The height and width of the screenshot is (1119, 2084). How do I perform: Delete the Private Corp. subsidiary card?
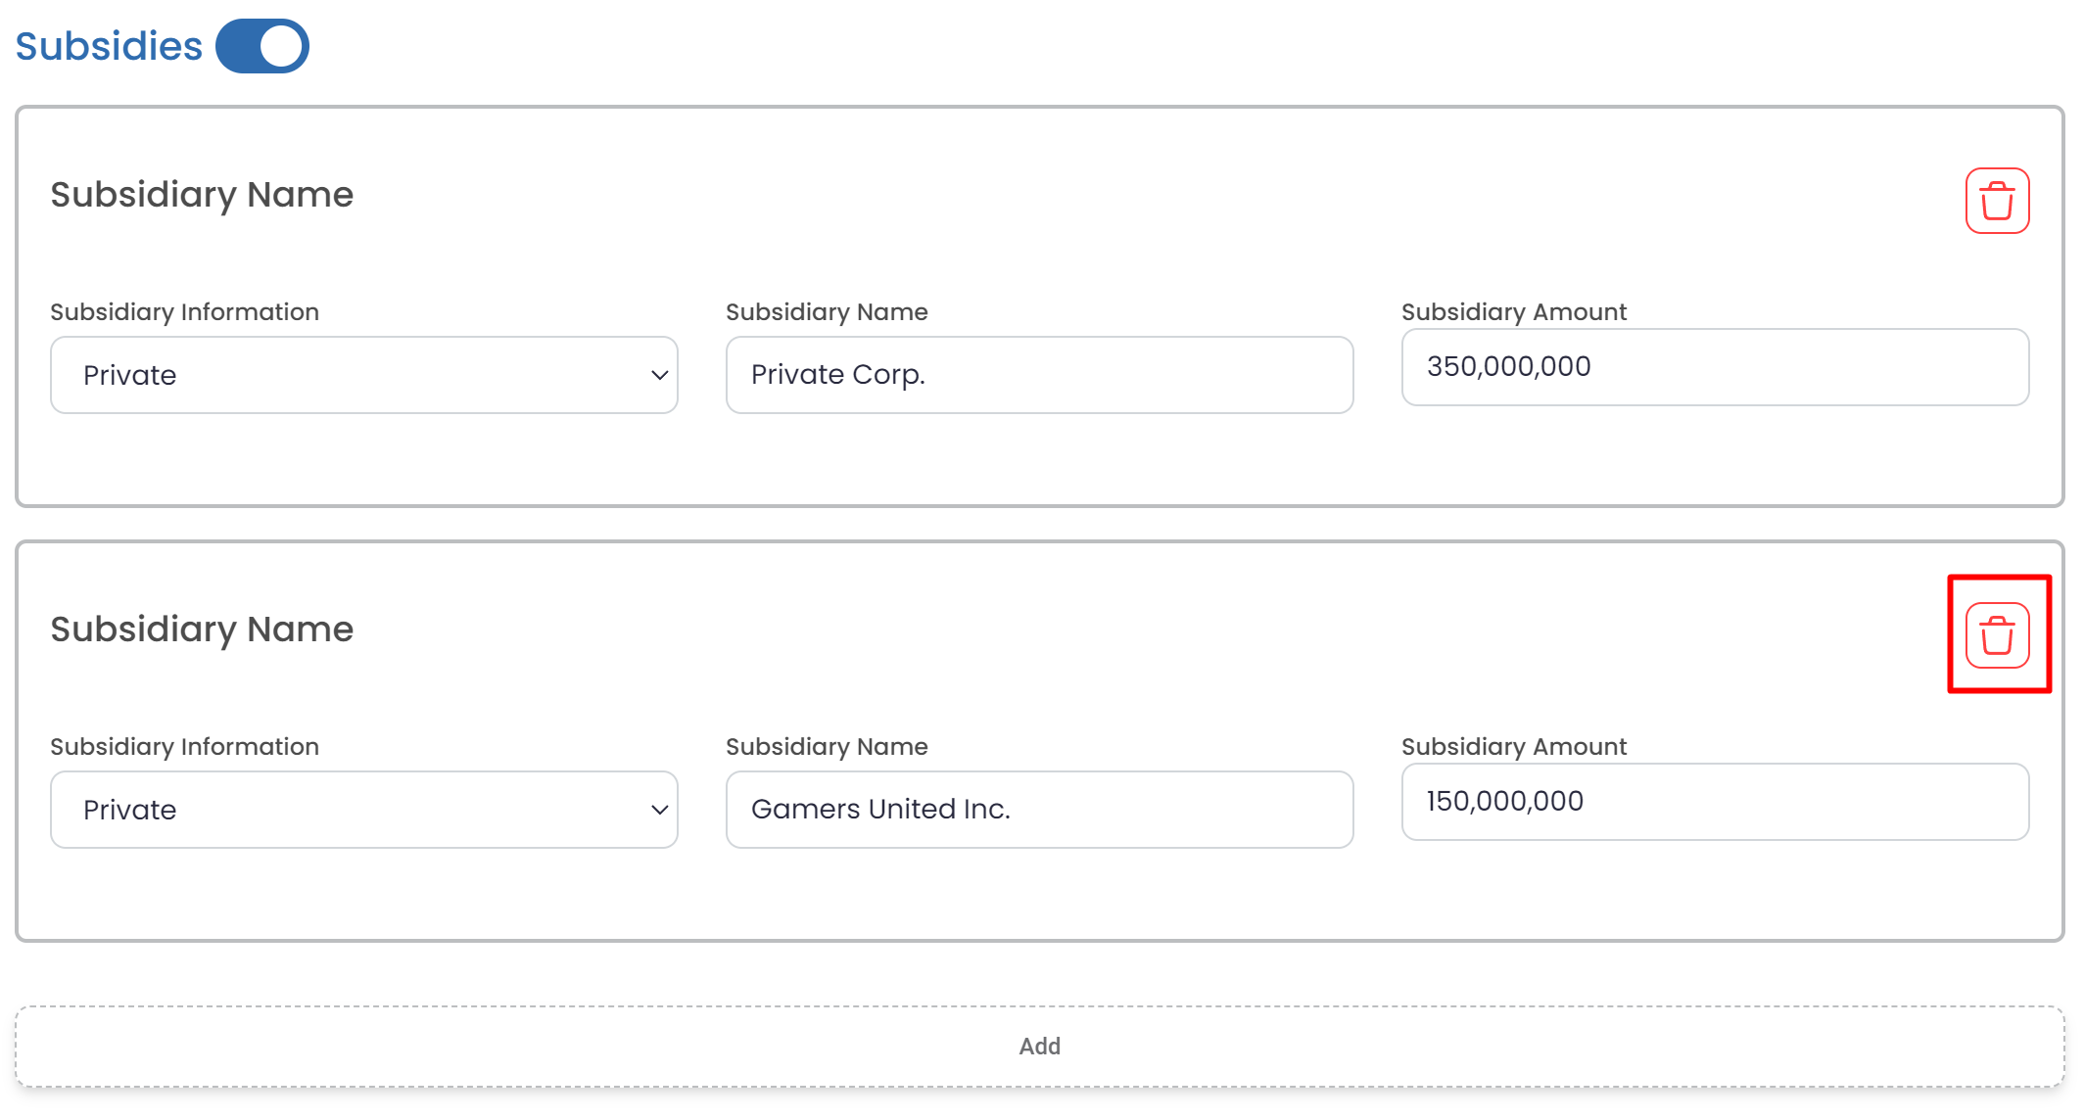(1996, 201)
